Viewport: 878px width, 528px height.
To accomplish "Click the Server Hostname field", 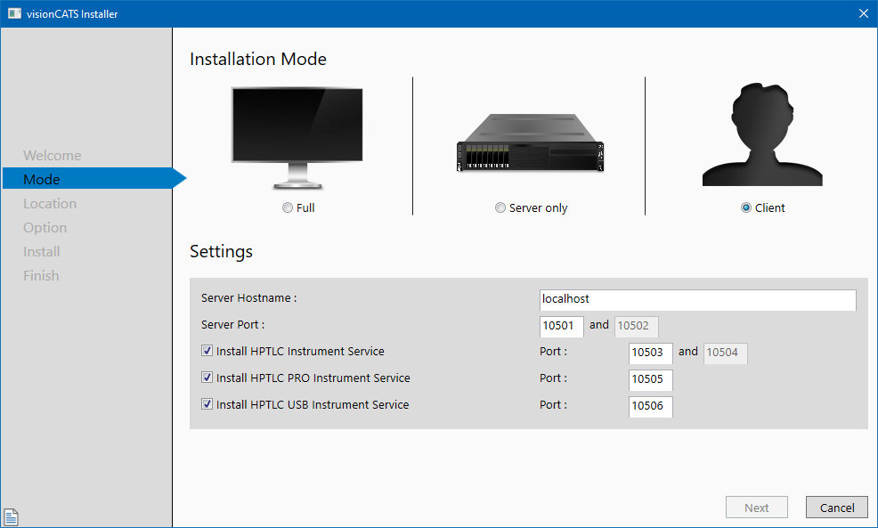I will (697, 299).
